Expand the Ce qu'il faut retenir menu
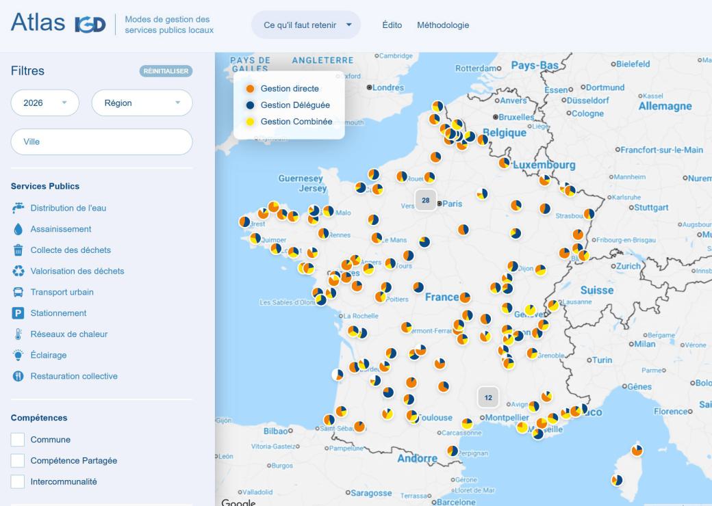Image resolution: width=712 pixels, height=506 pixels. pos(306,25)
